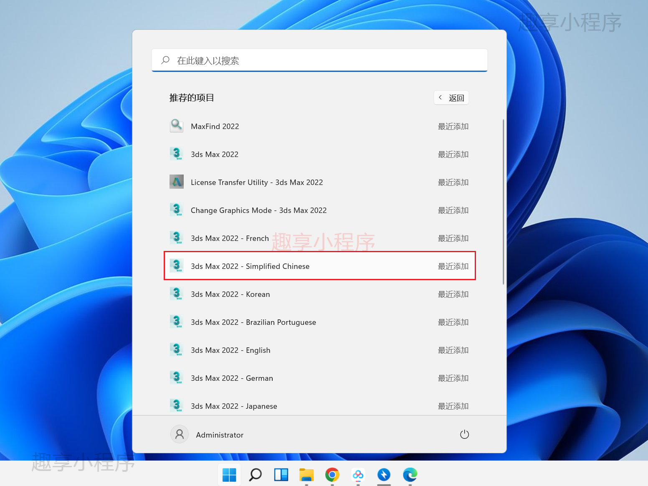The width and height of the screenshot is (648, 486).
Task: Launch Google Chrome from taskbar
Action: [x=332, y=475]
